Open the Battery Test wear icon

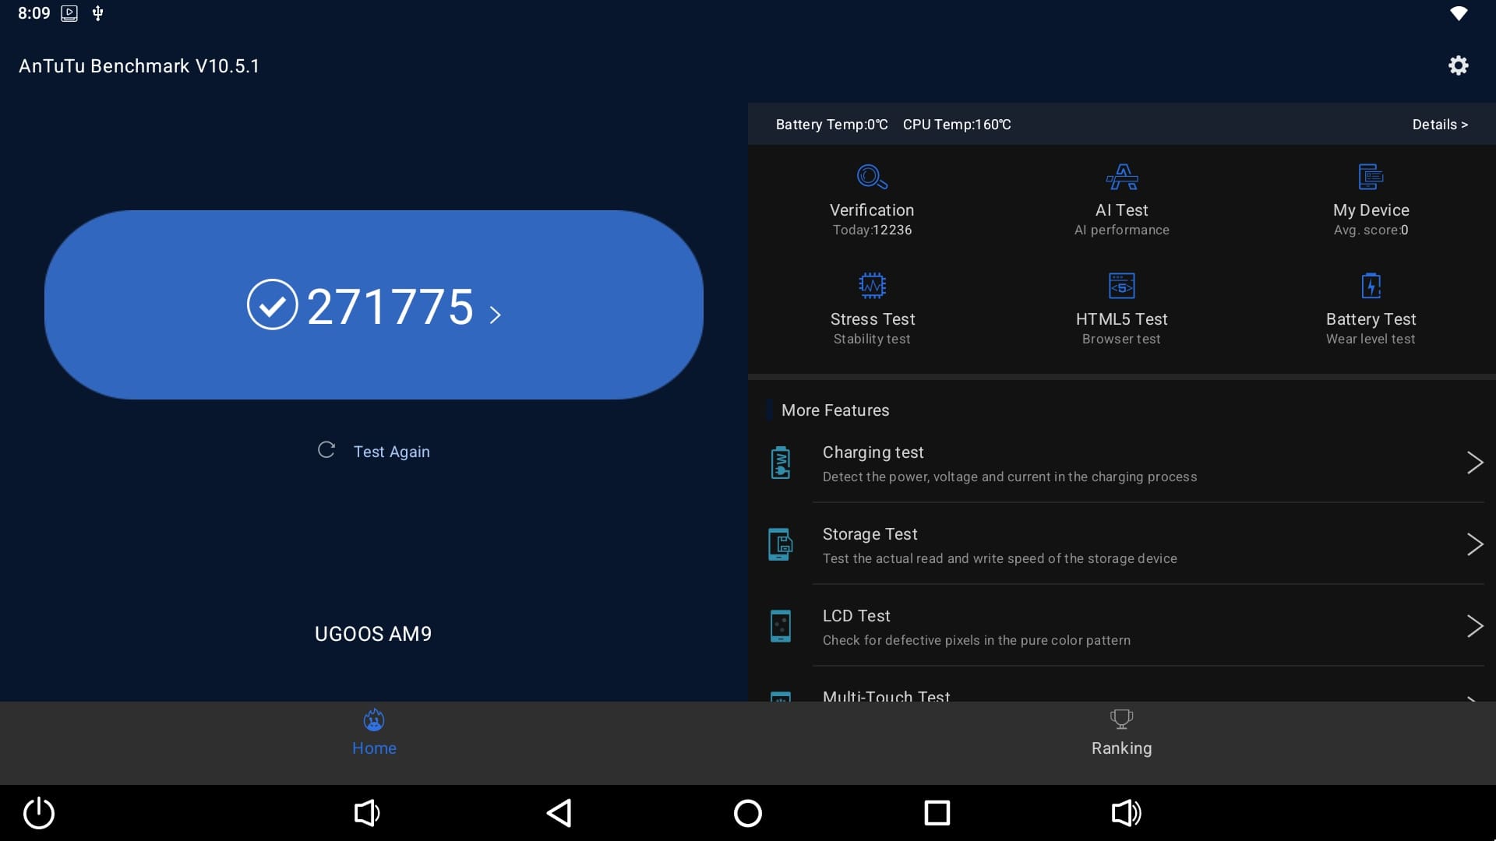click(1371, 286)
